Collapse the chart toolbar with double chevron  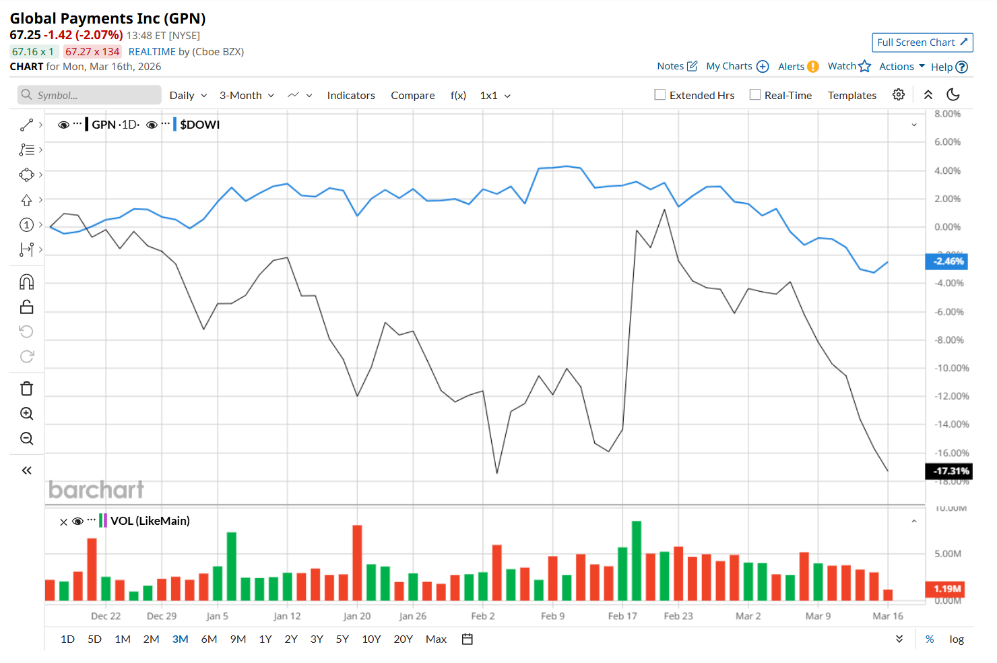click(928, 94)
